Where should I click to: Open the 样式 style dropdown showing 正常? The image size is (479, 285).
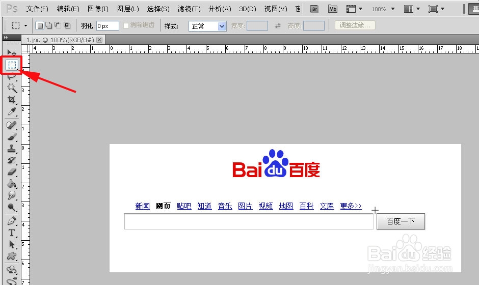207,26
